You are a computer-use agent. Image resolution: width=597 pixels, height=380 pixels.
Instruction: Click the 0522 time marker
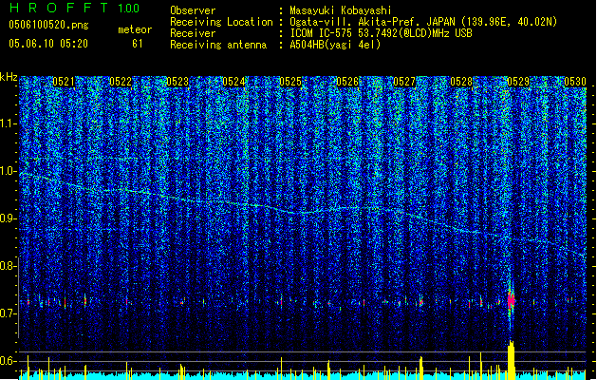[121, 82]
